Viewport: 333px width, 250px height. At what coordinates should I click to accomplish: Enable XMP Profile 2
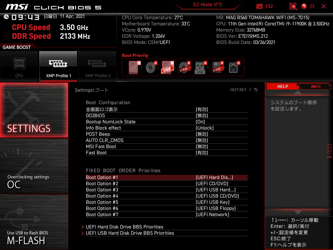[98, 66]
